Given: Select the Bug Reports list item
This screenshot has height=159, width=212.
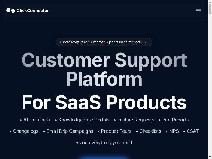Looking at the screenshot, I should (x=175, y=120).
